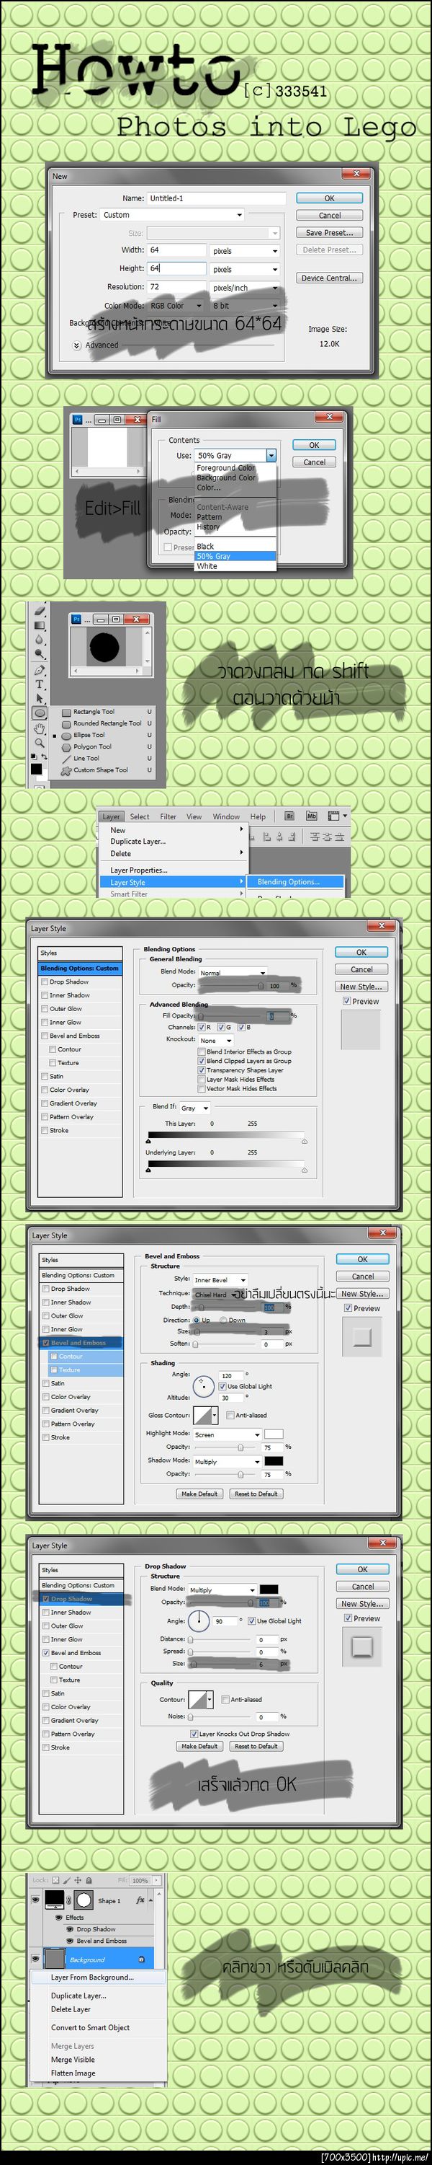
Task: Open the Filter menu
Action: click(168, 816)
